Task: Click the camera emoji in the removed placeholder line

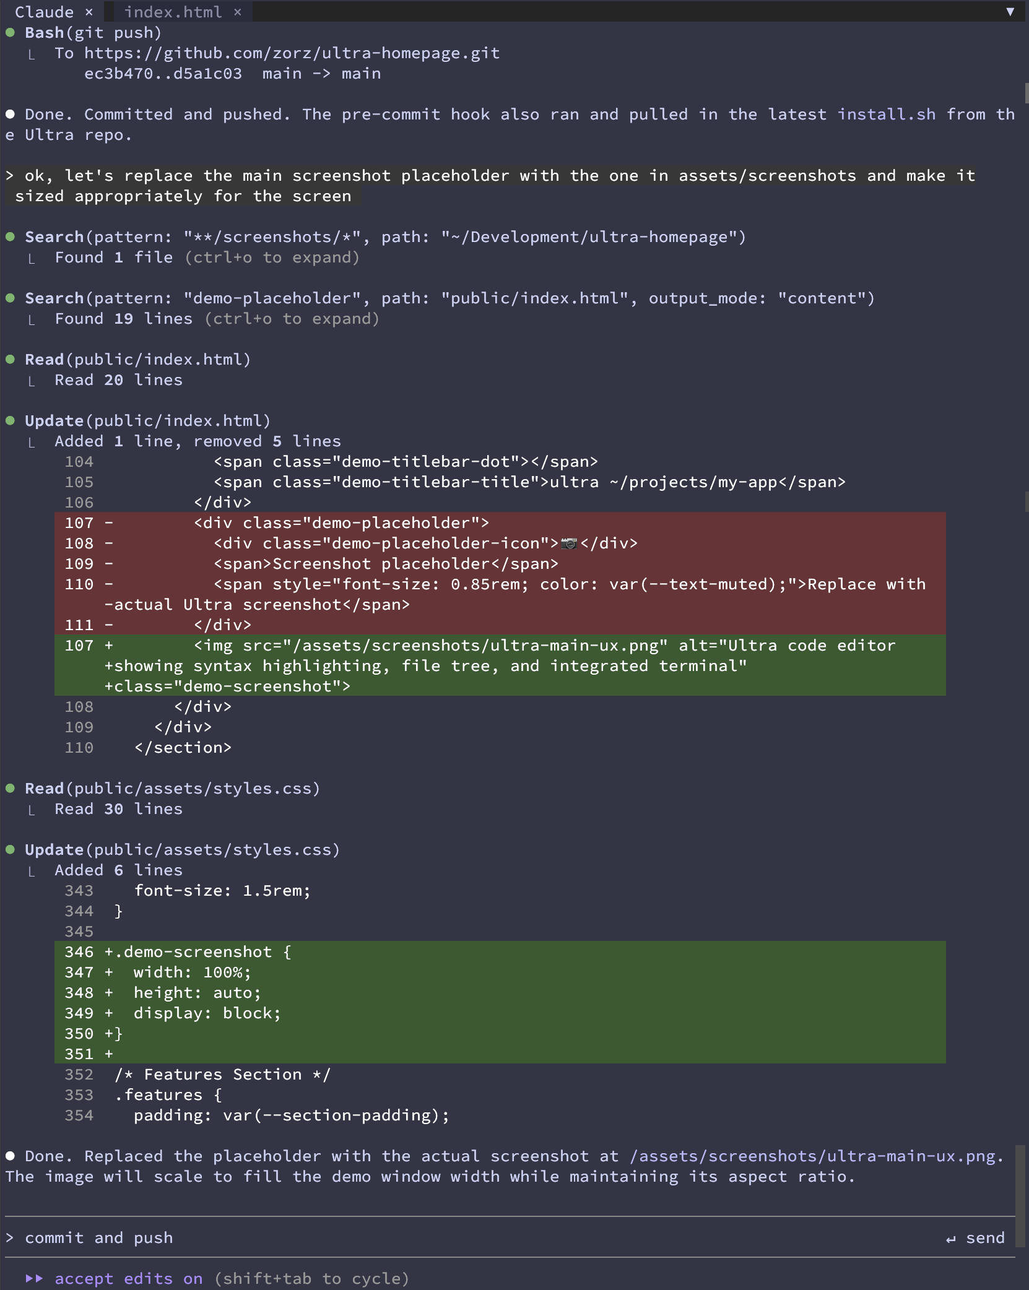Action: (x=570, y=543)
